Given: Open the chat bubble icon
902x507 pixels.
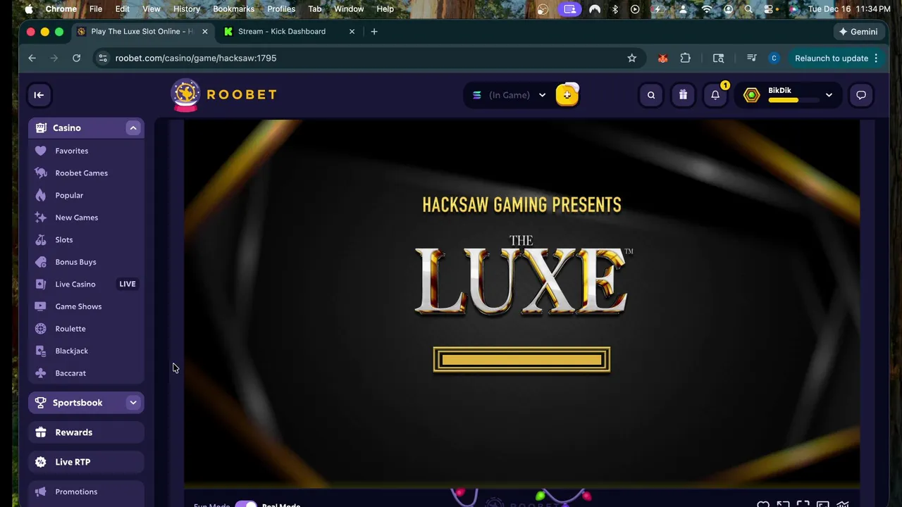Looking at the screenshot, I should coord(861,95).
